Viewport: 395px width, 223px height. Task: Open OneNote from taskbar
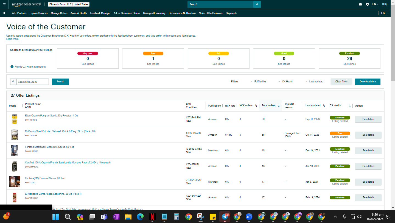(x=116, y=217)
